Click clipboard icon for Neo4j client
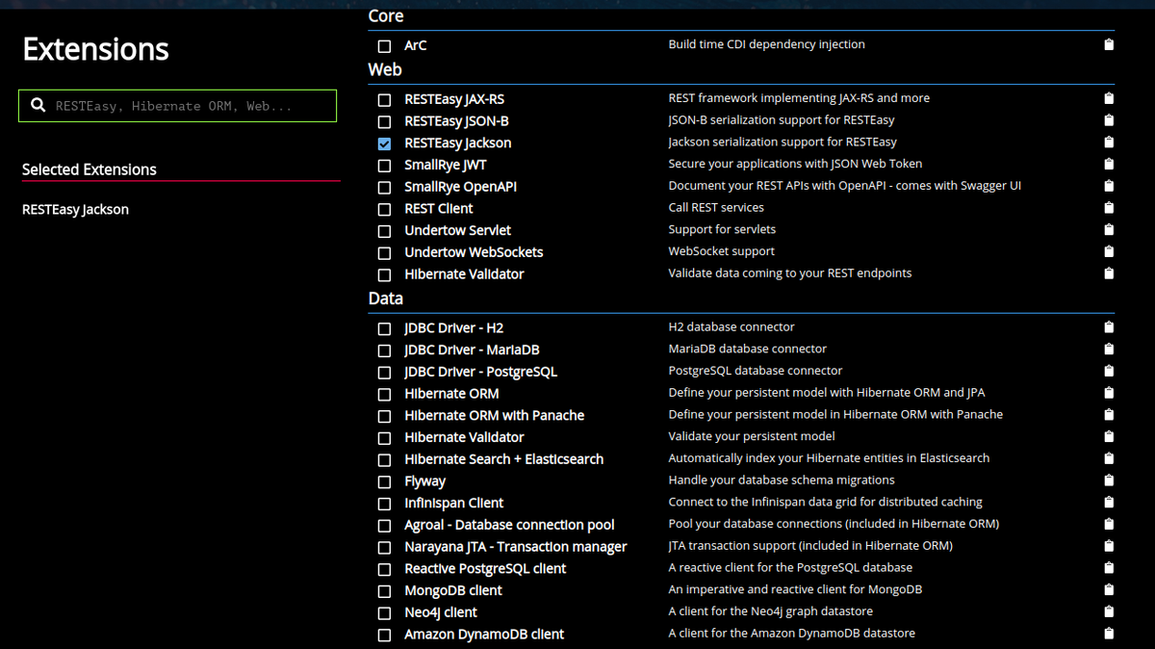 pyautogui.click(x=1109, y=611)
